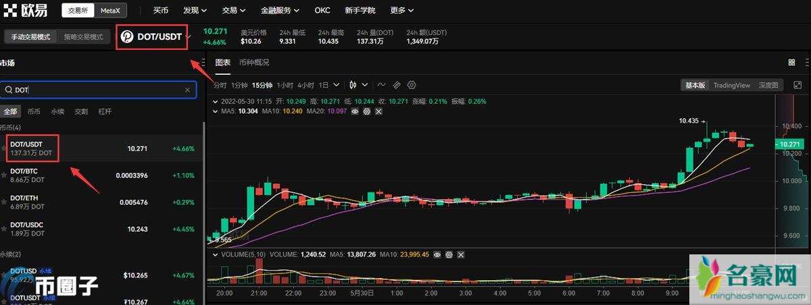Open the chart layout grid icon
The image size is (811, 305).
pyautogui.click(x=791, y=62)
